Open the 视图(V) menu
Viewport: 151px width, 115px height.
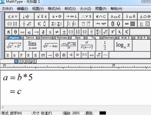click(38, 9)
